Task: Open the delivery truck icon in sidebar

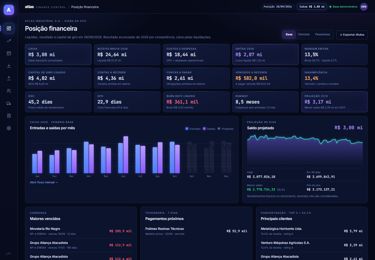Action: click(9, 103)
